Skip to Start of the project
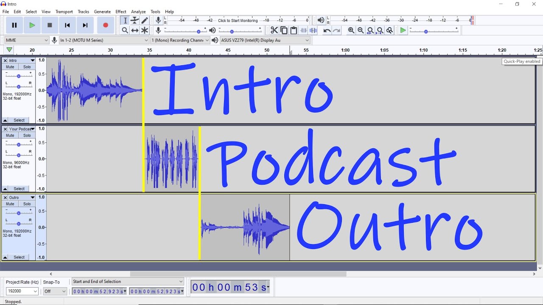The height and width of the screenshot is (305, 543). coord(67,25)
